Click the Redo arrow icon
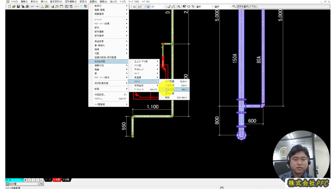The width and height of the screenshot is (336, 189). 37,7
